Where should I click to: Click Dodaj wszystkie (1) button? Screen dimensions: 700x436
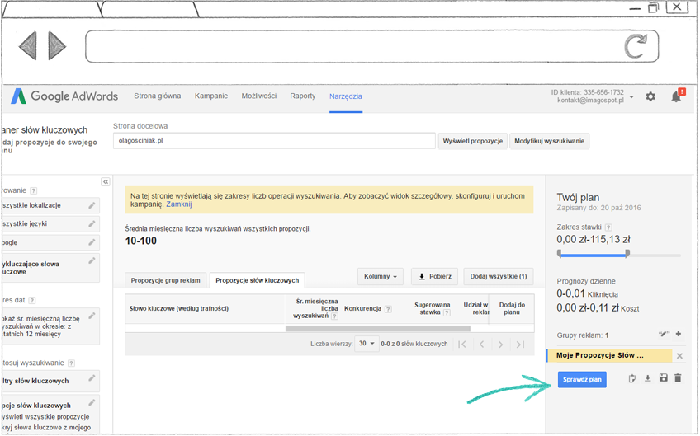coord(499,276)
